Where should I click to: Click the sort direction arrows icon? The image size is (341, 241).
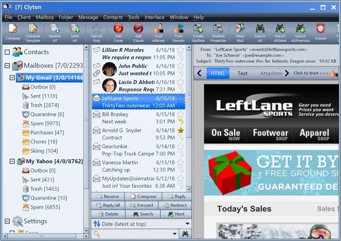point(97,223)
